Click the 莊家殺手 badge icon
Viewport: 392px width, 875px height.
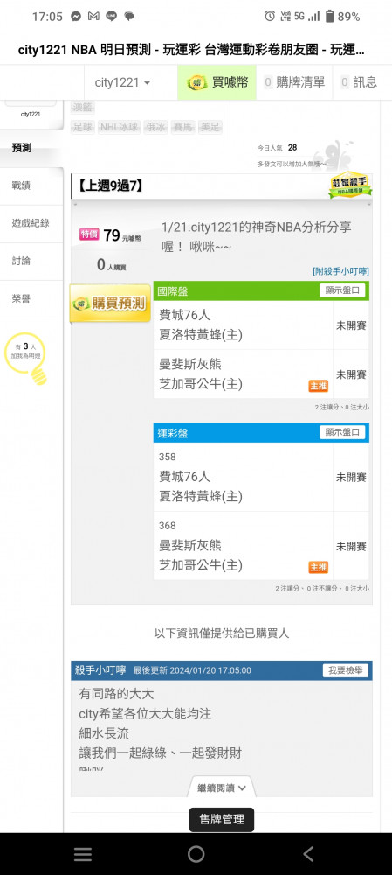pos(350,185)
